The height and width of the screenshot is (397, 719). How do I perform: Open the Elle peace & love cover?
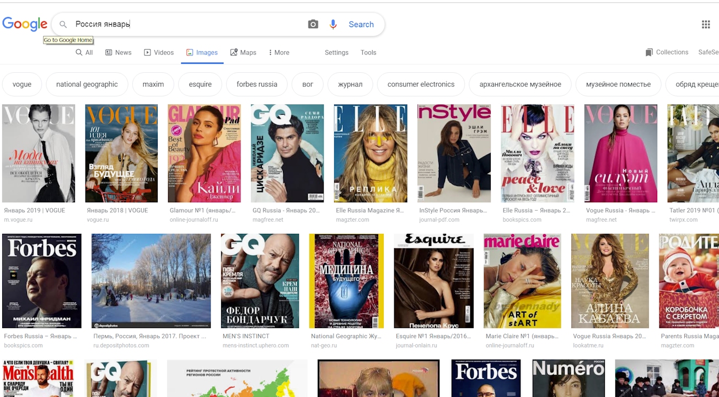click(538, 153)
